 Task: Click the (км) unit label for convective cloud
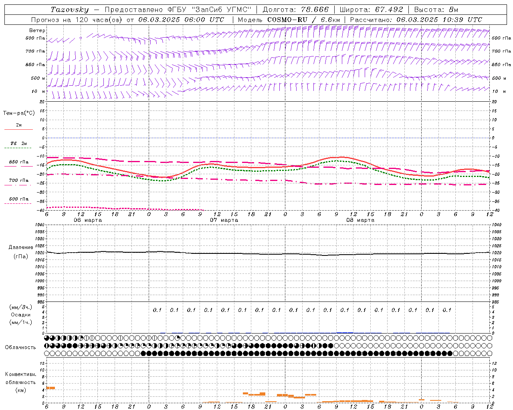pos(20,390)
